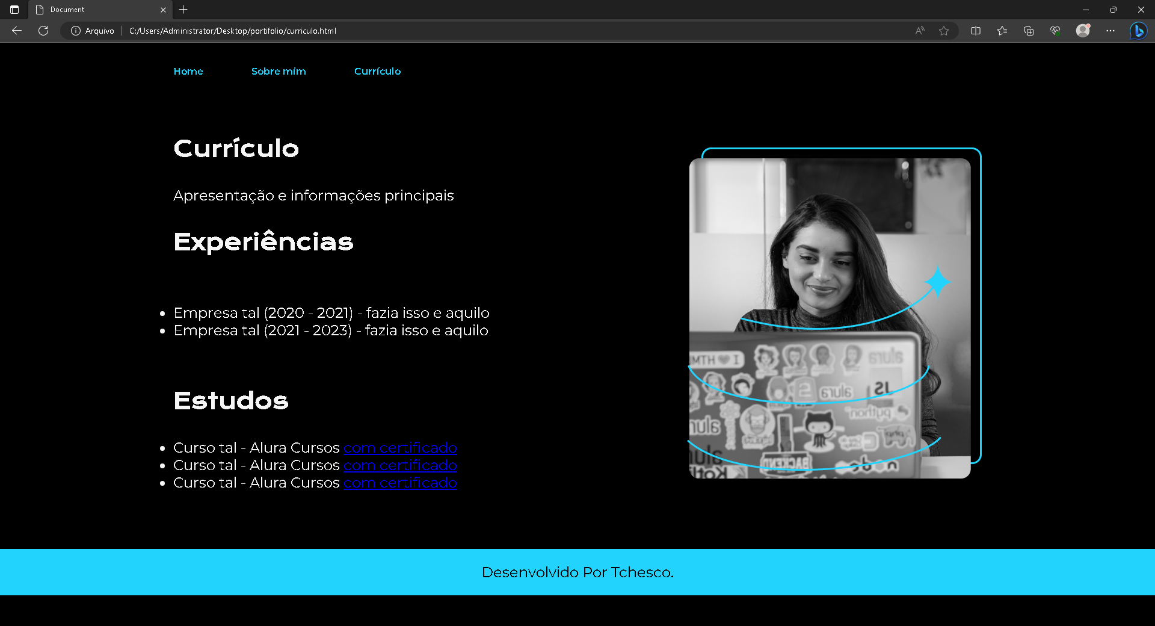
Task: Click the browser back arrow
Action: point(17,31)
